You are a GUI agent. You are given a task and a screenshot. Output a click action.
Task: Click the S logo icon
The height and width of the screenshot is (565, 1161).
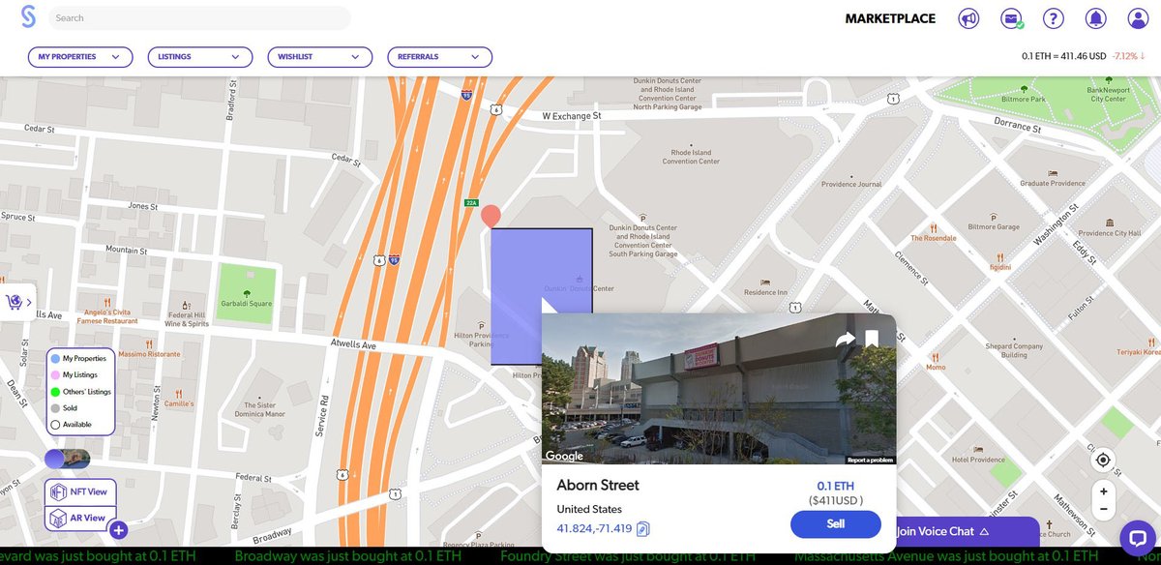tap(28, 17)
